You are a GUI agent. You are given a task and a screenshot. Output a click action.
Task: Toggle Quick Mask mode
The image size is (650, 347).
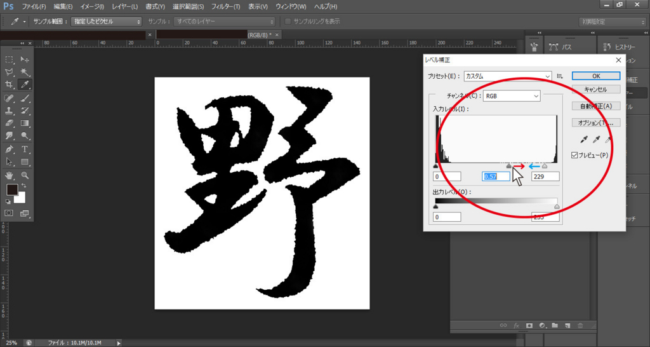(x=9, y=213)
